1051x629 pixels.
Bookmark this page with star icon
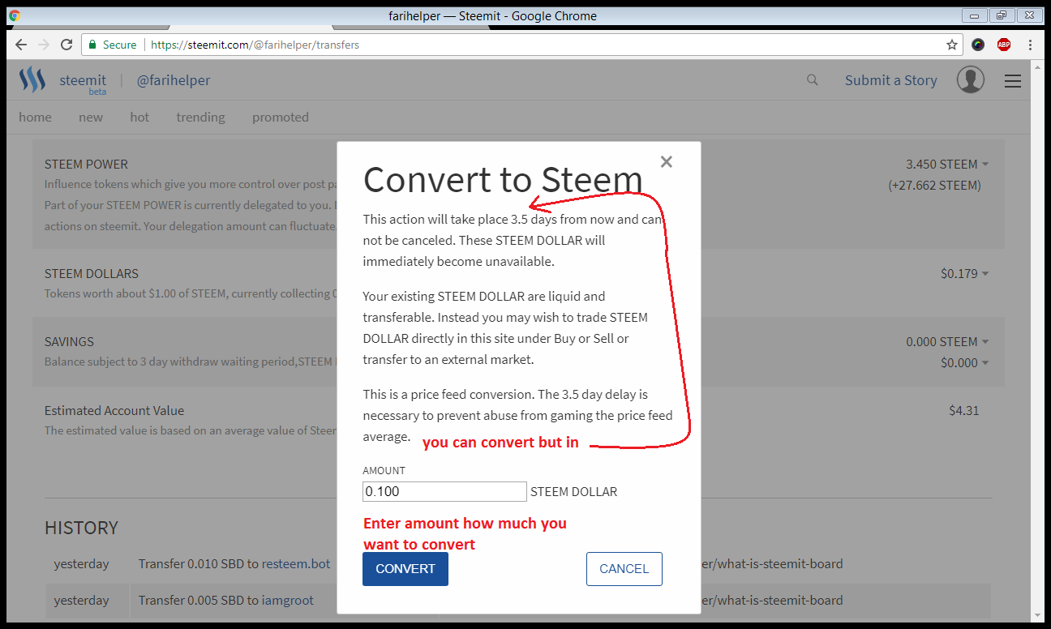click(x=952, y=45)
